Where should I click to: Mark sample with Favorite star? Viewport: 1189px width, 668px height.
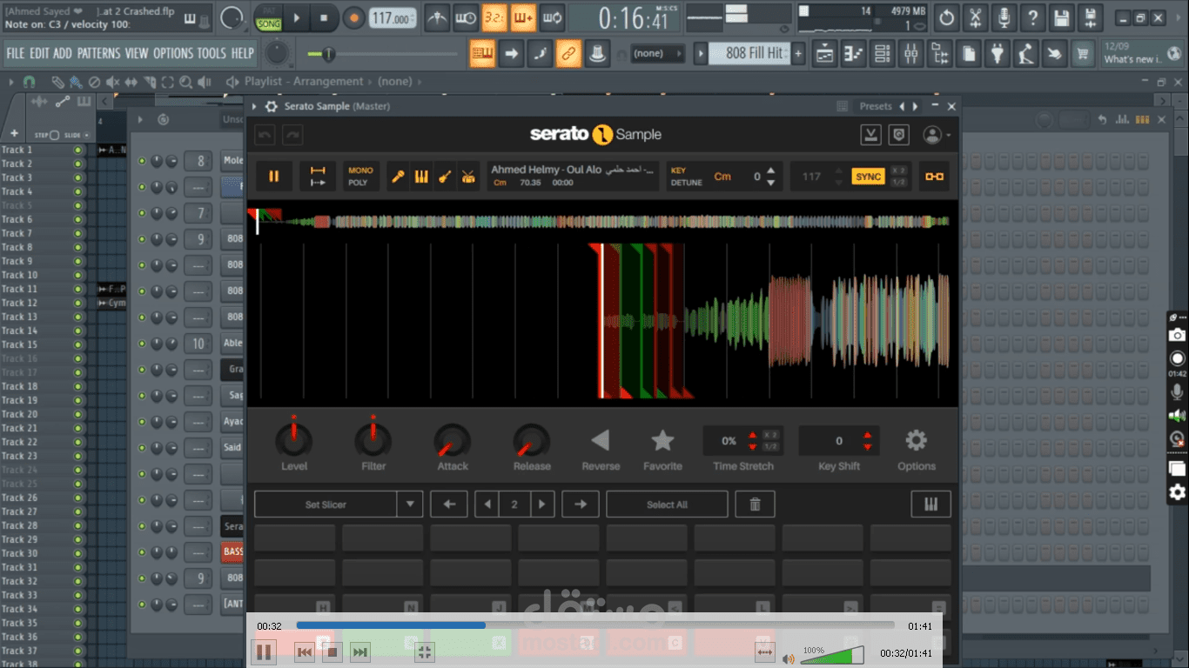click(662, 440)
